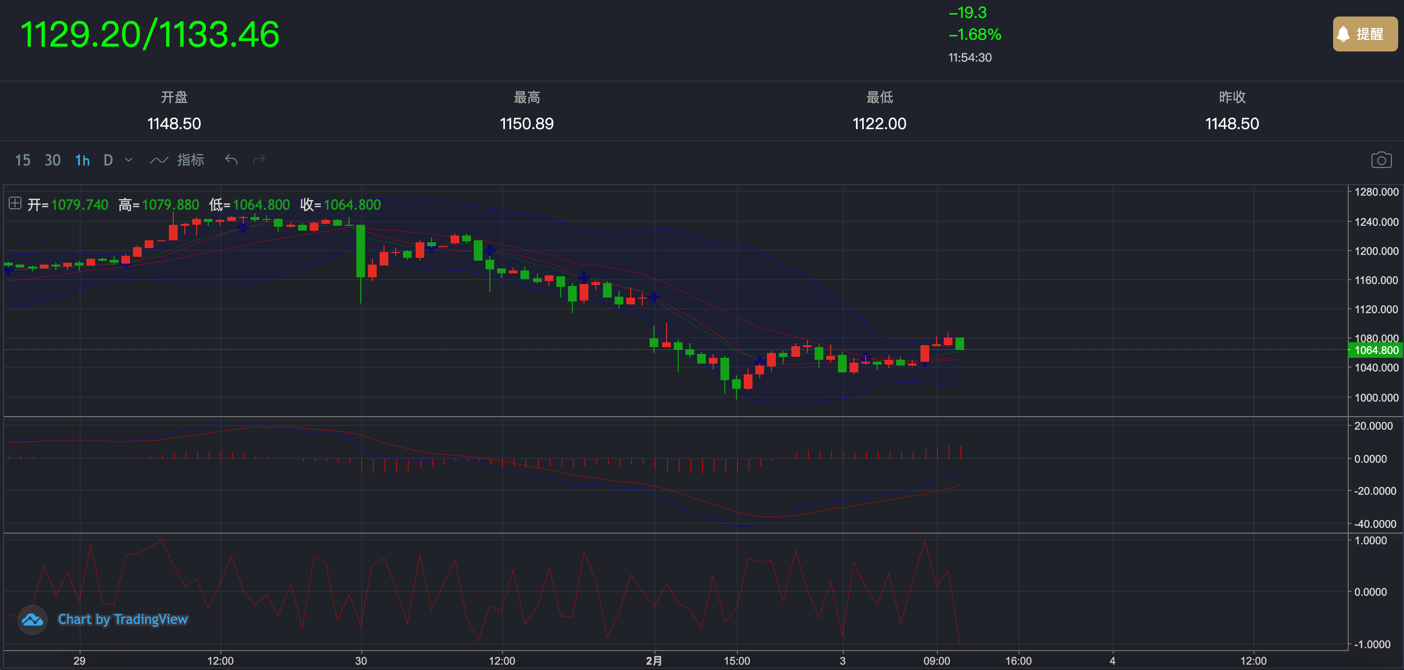Click the 1129.20/1133.46 quote price
The width and height of the screenshot is (1404, 670).
150,34
